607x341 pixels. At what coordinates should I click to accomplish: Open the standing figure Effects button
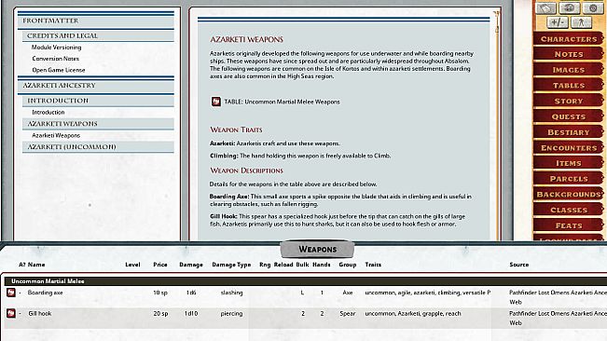click(x=581, y=22)
